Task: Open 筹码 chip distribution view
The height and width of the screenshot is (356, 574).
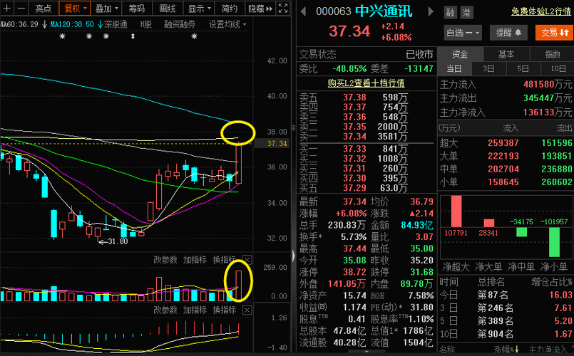Action: click(136, 8)
